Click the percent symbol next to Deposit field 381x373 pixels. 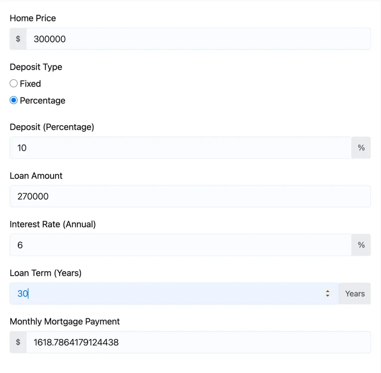(361, 148)
